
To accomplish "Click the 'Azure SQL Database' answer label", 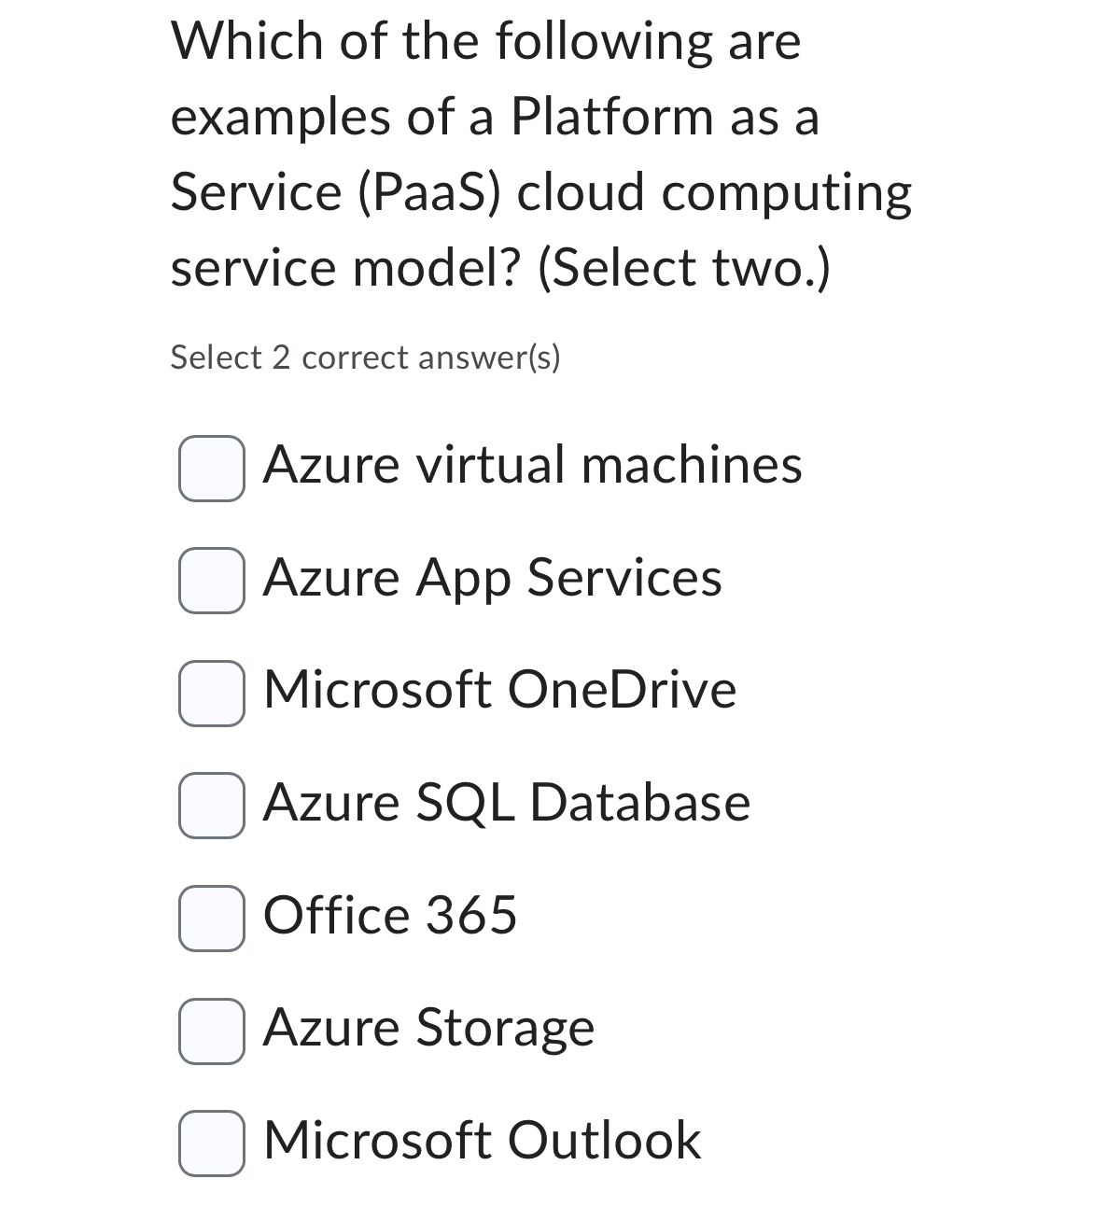I will pyautogui.click(x=506, y=803).
